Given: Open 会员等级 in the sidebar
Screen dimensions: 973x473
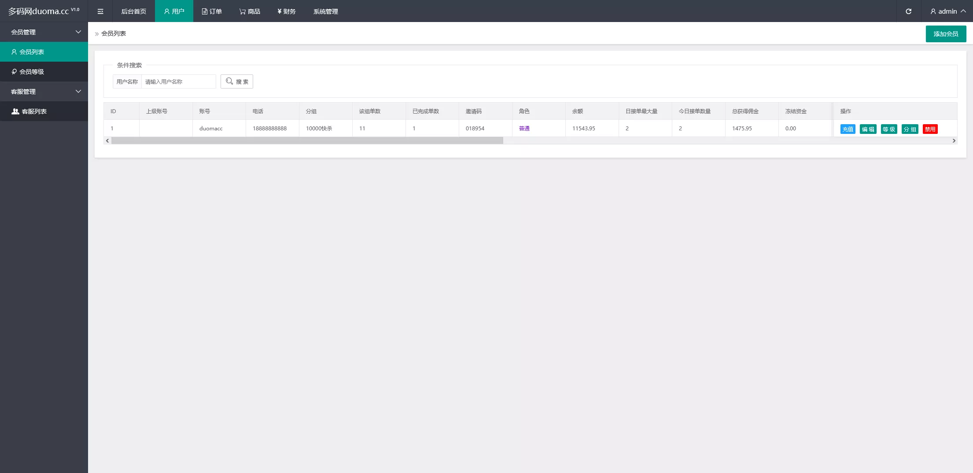Looking at the screenshot, I should (x=44, y=72).
